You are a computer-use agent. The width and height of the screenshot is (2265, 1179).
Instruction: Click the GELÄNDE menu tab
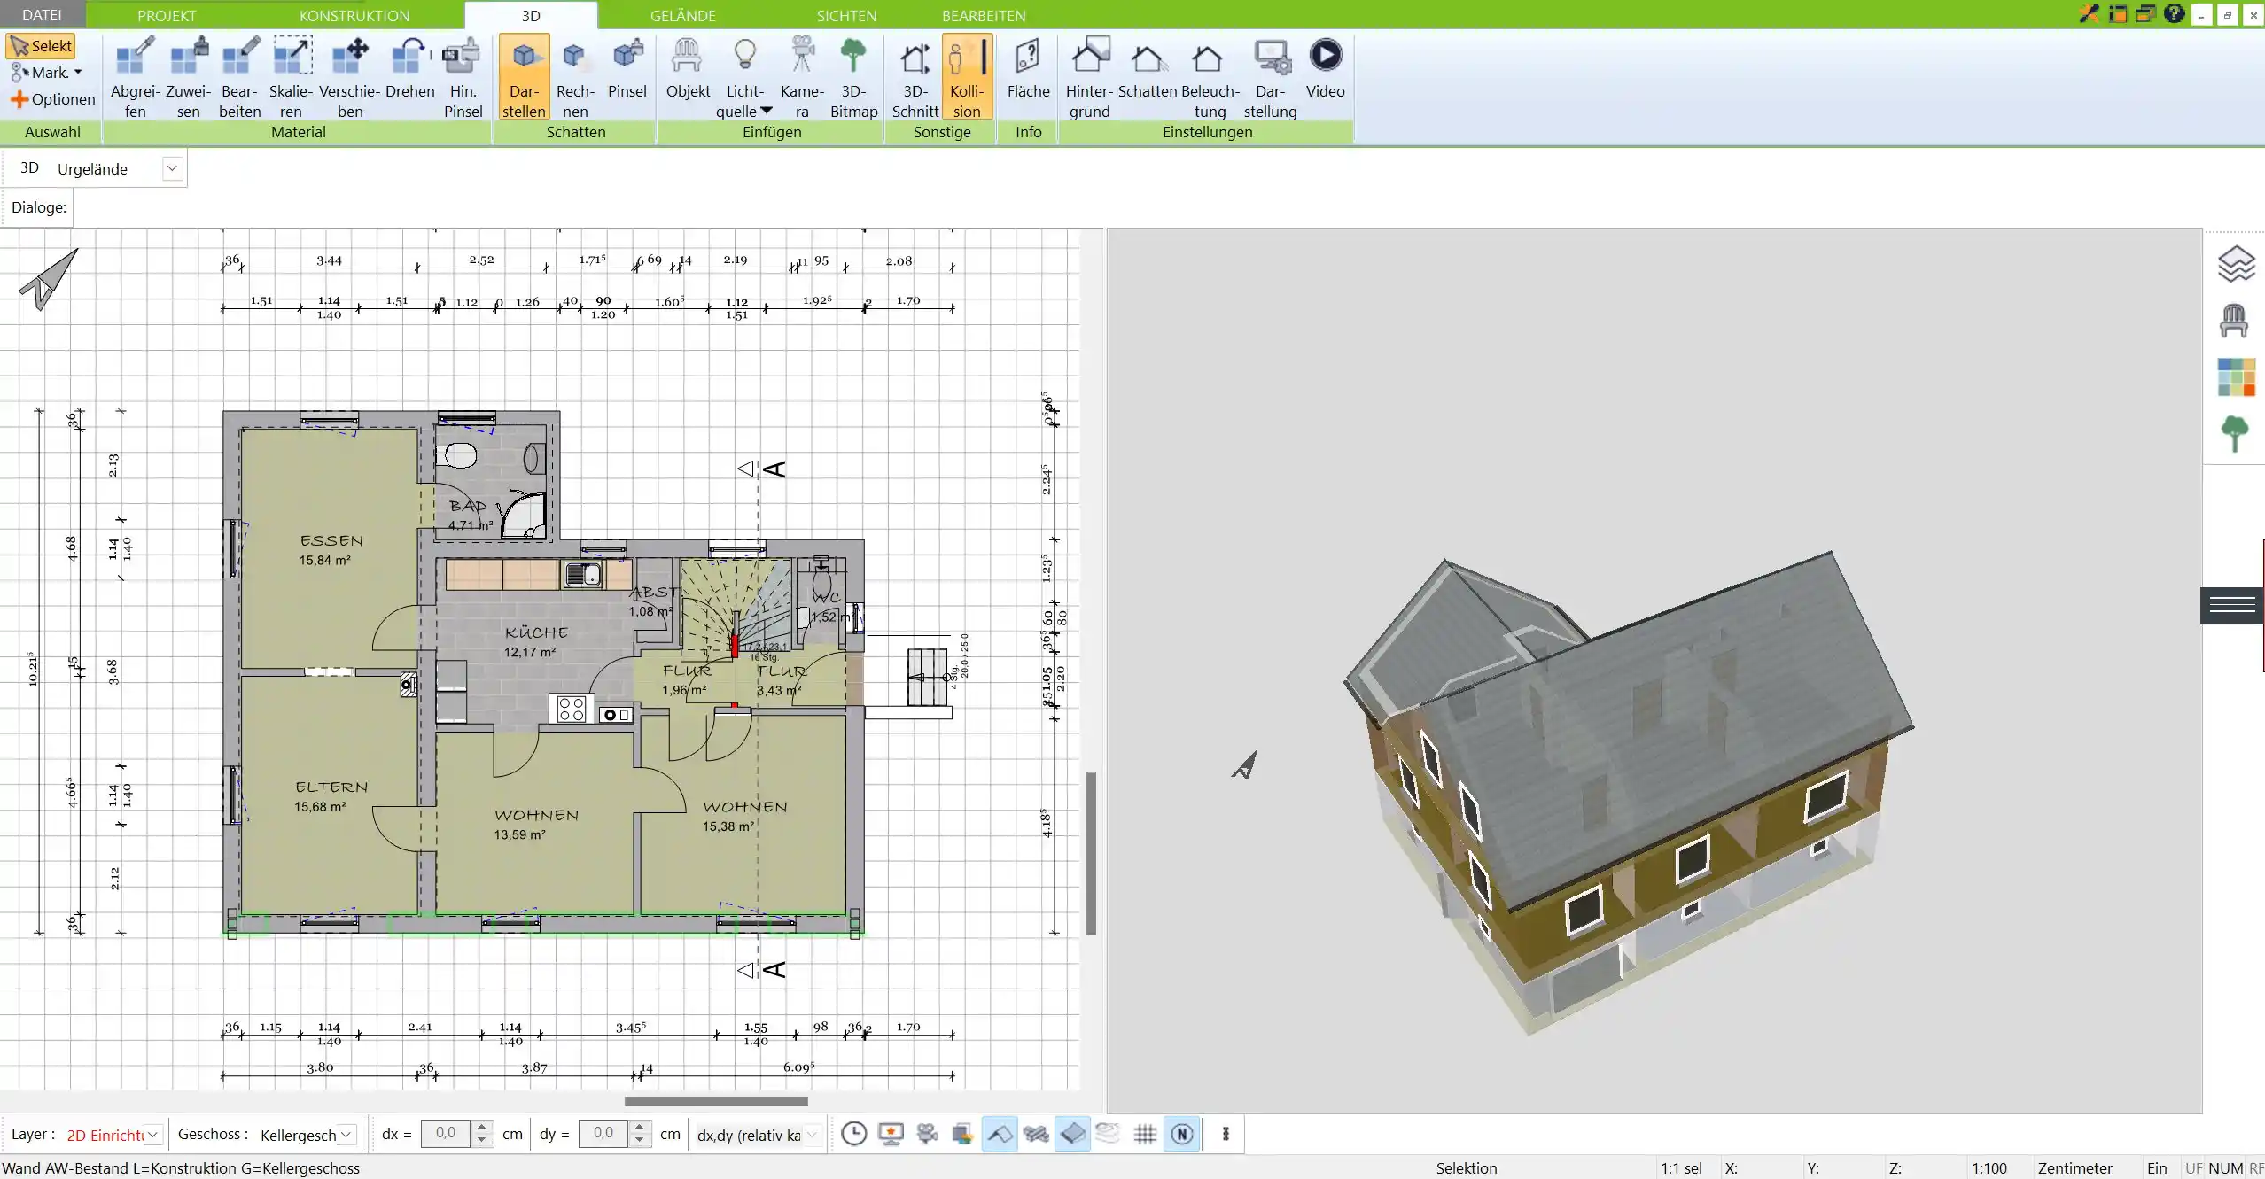point(681,15)
